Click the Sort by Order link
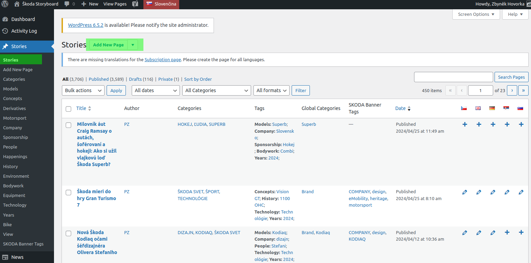The height and width of the screenshot is (263, 531). (198, 79)
